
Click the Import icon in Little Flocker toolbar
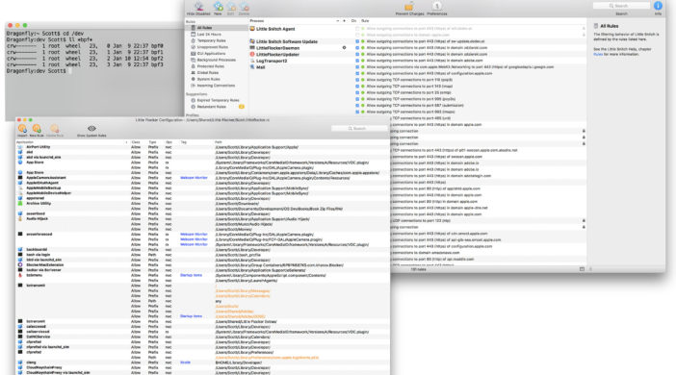[22, 128]
